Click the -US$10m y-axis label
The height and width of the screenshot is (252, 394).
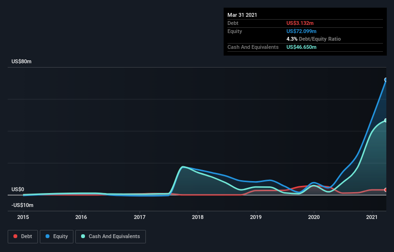pos(23,205)
